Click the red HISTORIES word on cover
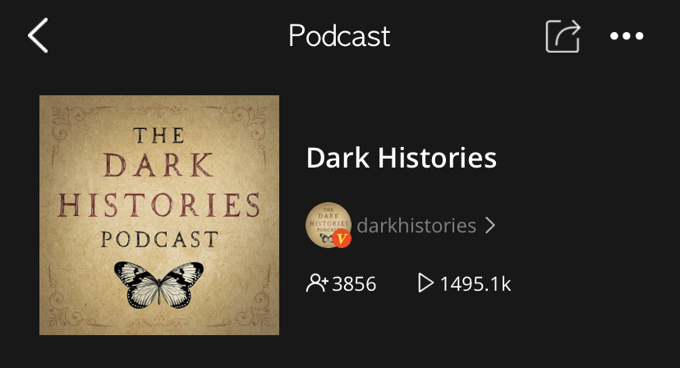Viewport: 680px width, 368px height. pyautogui.click(x=159, y=205)
